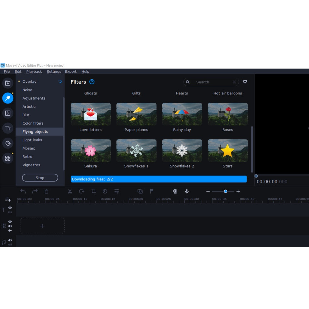Select the crop tool in timeline toolbar

point(94,191)
